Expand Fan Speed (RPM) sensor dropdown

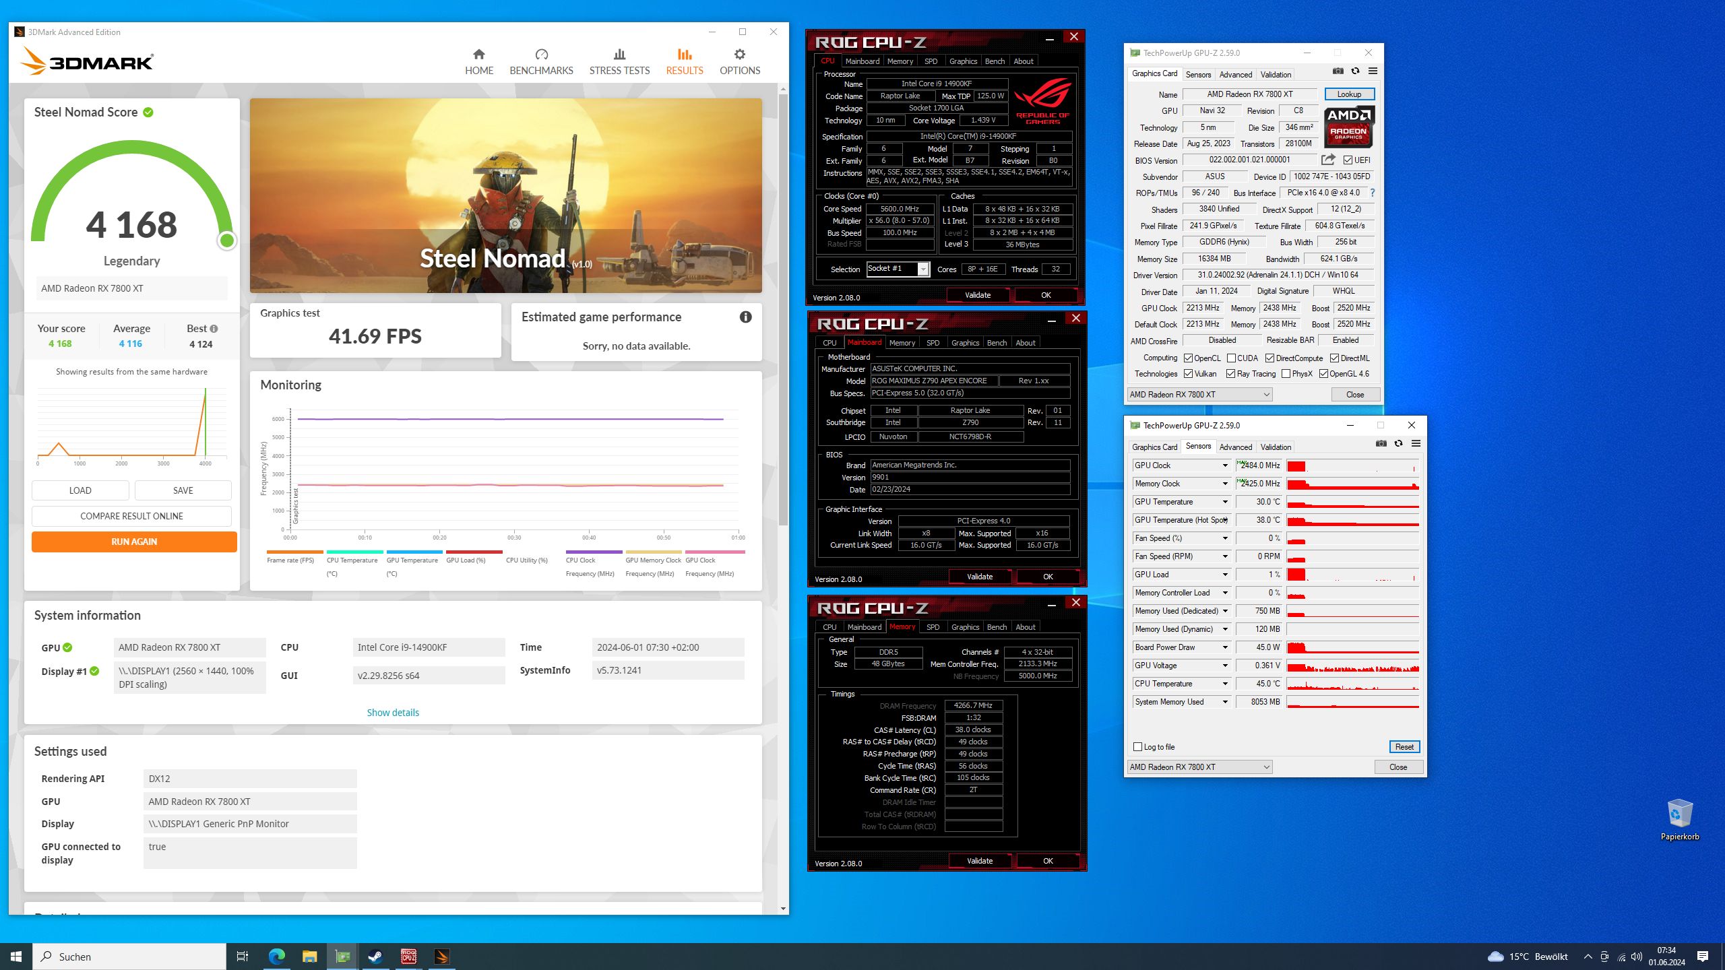coord(1225,556)
